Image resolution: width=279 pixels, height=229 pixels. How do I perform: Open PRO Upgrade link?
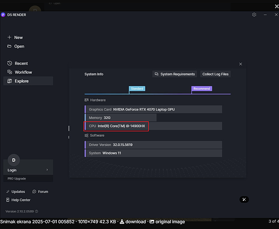(x=17, y=178)
